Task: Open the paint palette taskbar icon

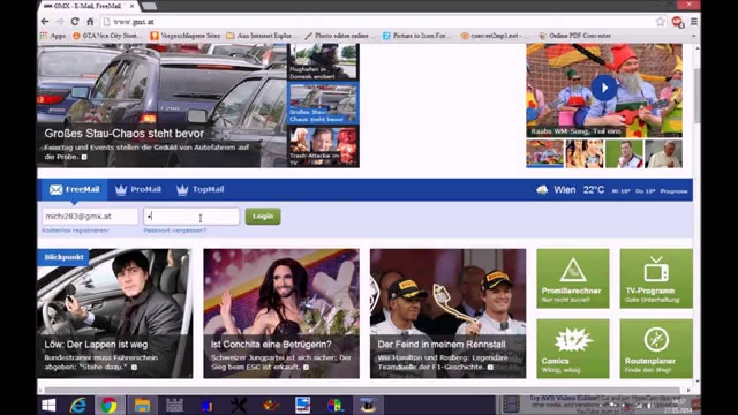Action: point(271,405)
